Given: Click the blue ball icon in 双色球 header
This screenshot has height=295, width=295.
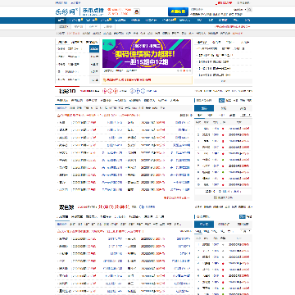Looking at the screenshot, I should (141, 207).
